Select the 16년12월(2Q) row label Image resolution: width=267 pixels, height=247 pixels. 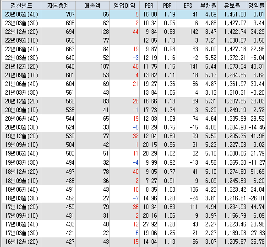coord(22,242)
